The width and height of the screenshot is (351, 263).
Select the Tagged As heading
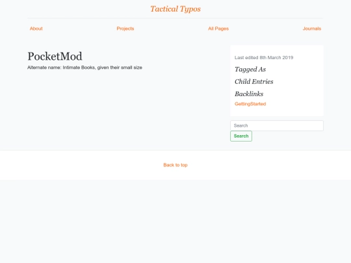click(x=250, y=69)
